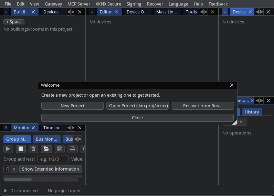Open the Monitor panel tab list dropdown
274x196 pixels.
click(x=6, y=128)
